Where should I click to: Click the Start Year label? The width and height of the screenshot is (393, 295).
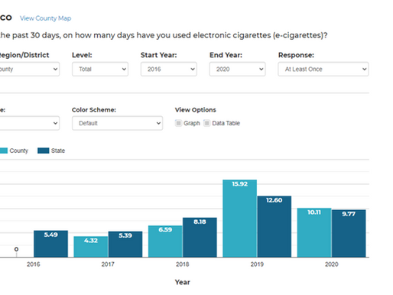click(x=158, y=55)
